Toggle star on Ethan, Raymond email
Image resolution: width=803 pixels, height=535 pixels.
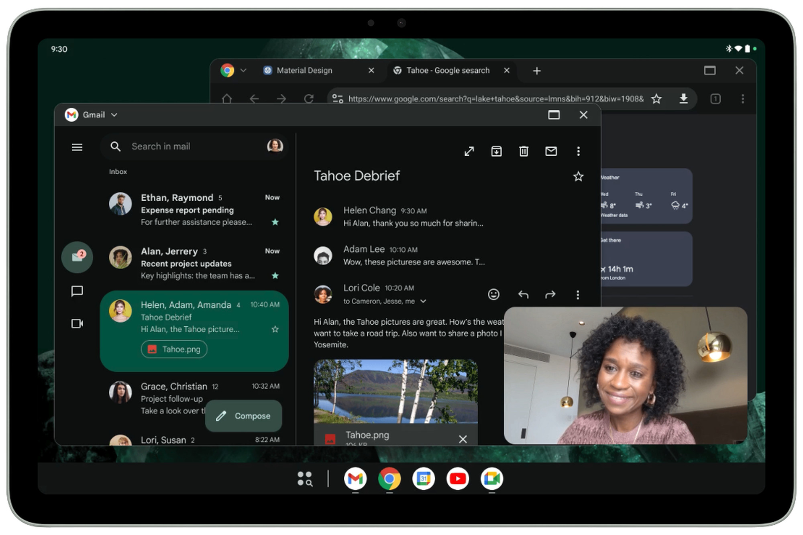[276, 222]
